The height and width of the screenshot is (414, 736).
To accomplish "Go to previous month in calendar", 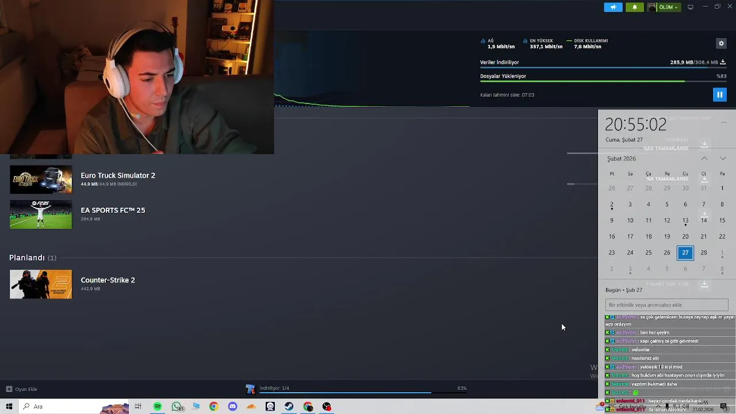I will point(704,159).
